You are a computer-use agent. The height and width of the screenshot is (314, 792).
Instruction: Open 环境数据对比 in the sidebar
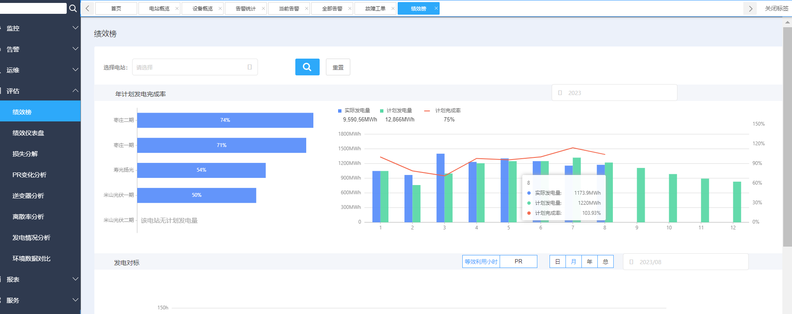40,258
